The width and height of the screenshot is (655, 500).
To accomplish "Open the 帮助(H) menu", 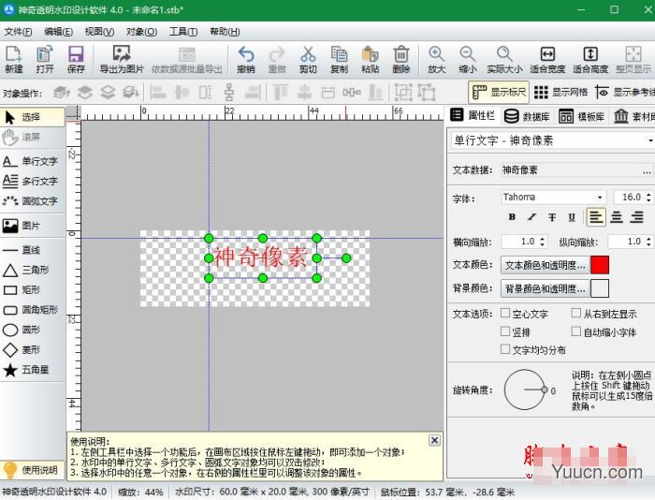I will (x=225, y=32).
